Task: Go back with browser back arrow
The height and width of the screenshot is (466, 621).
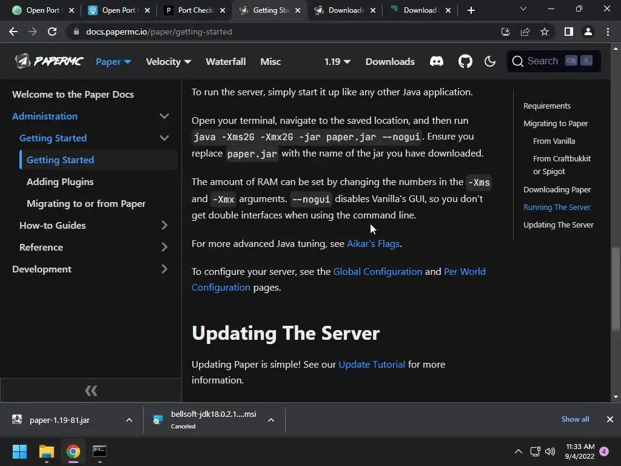Action: click(13, 32)
